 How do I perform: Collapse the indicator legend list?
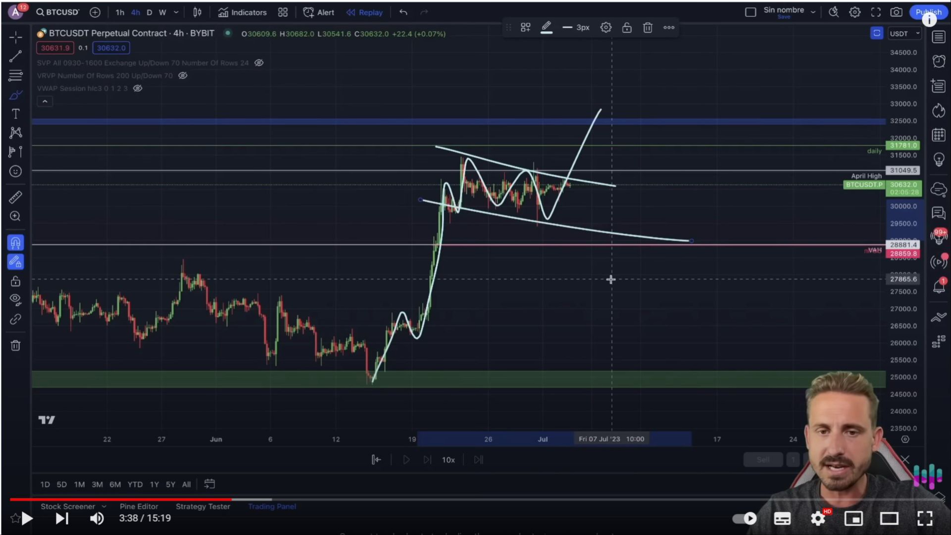45,102
